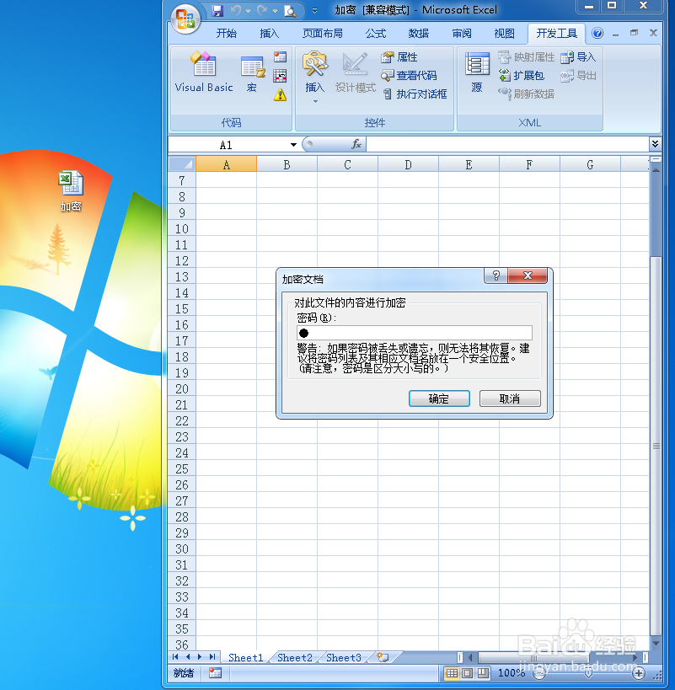The width and height of the screenshot is (675, 690).
Task: Open the Name Box dropdown arrow
Action: 292,144
